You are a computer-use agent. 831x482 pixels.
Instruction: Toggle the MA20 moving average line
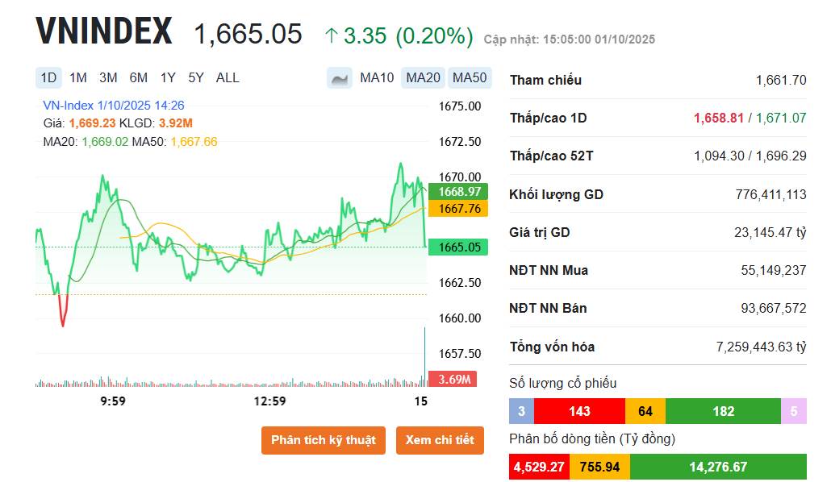pyautogui.click(x=423, y=78)
